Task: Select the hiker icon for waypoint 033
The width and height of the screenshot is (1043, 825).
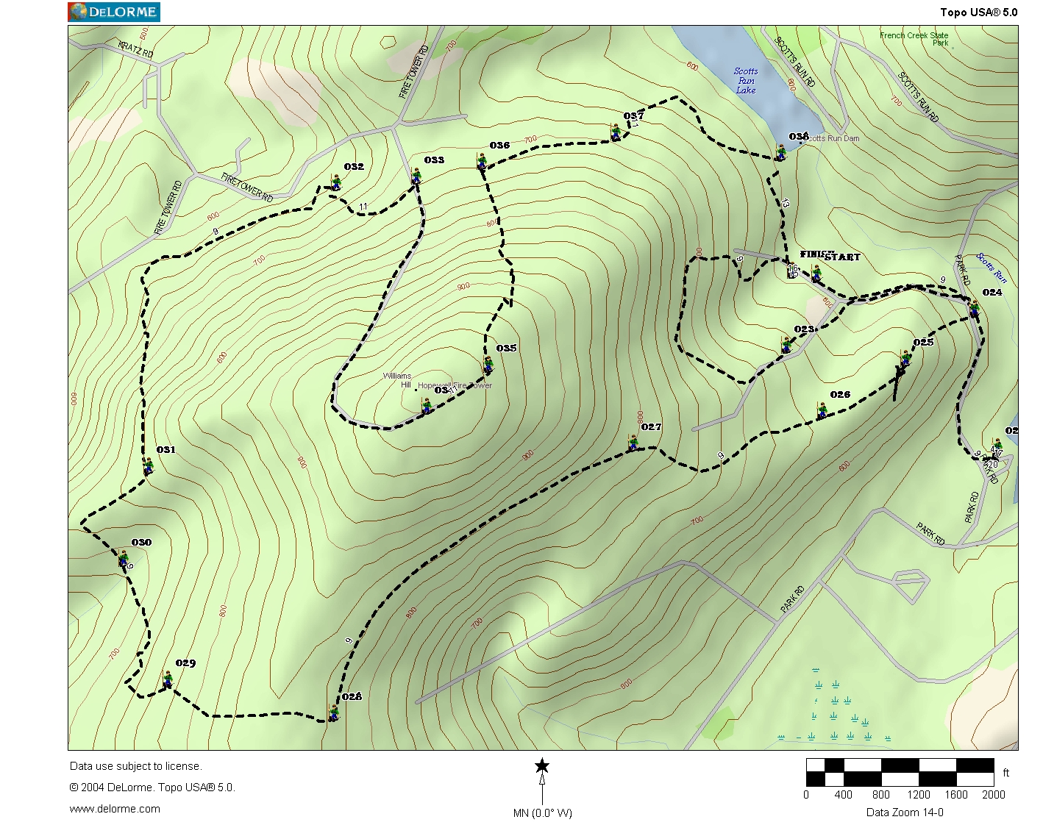Action: (x=416, y=176)
